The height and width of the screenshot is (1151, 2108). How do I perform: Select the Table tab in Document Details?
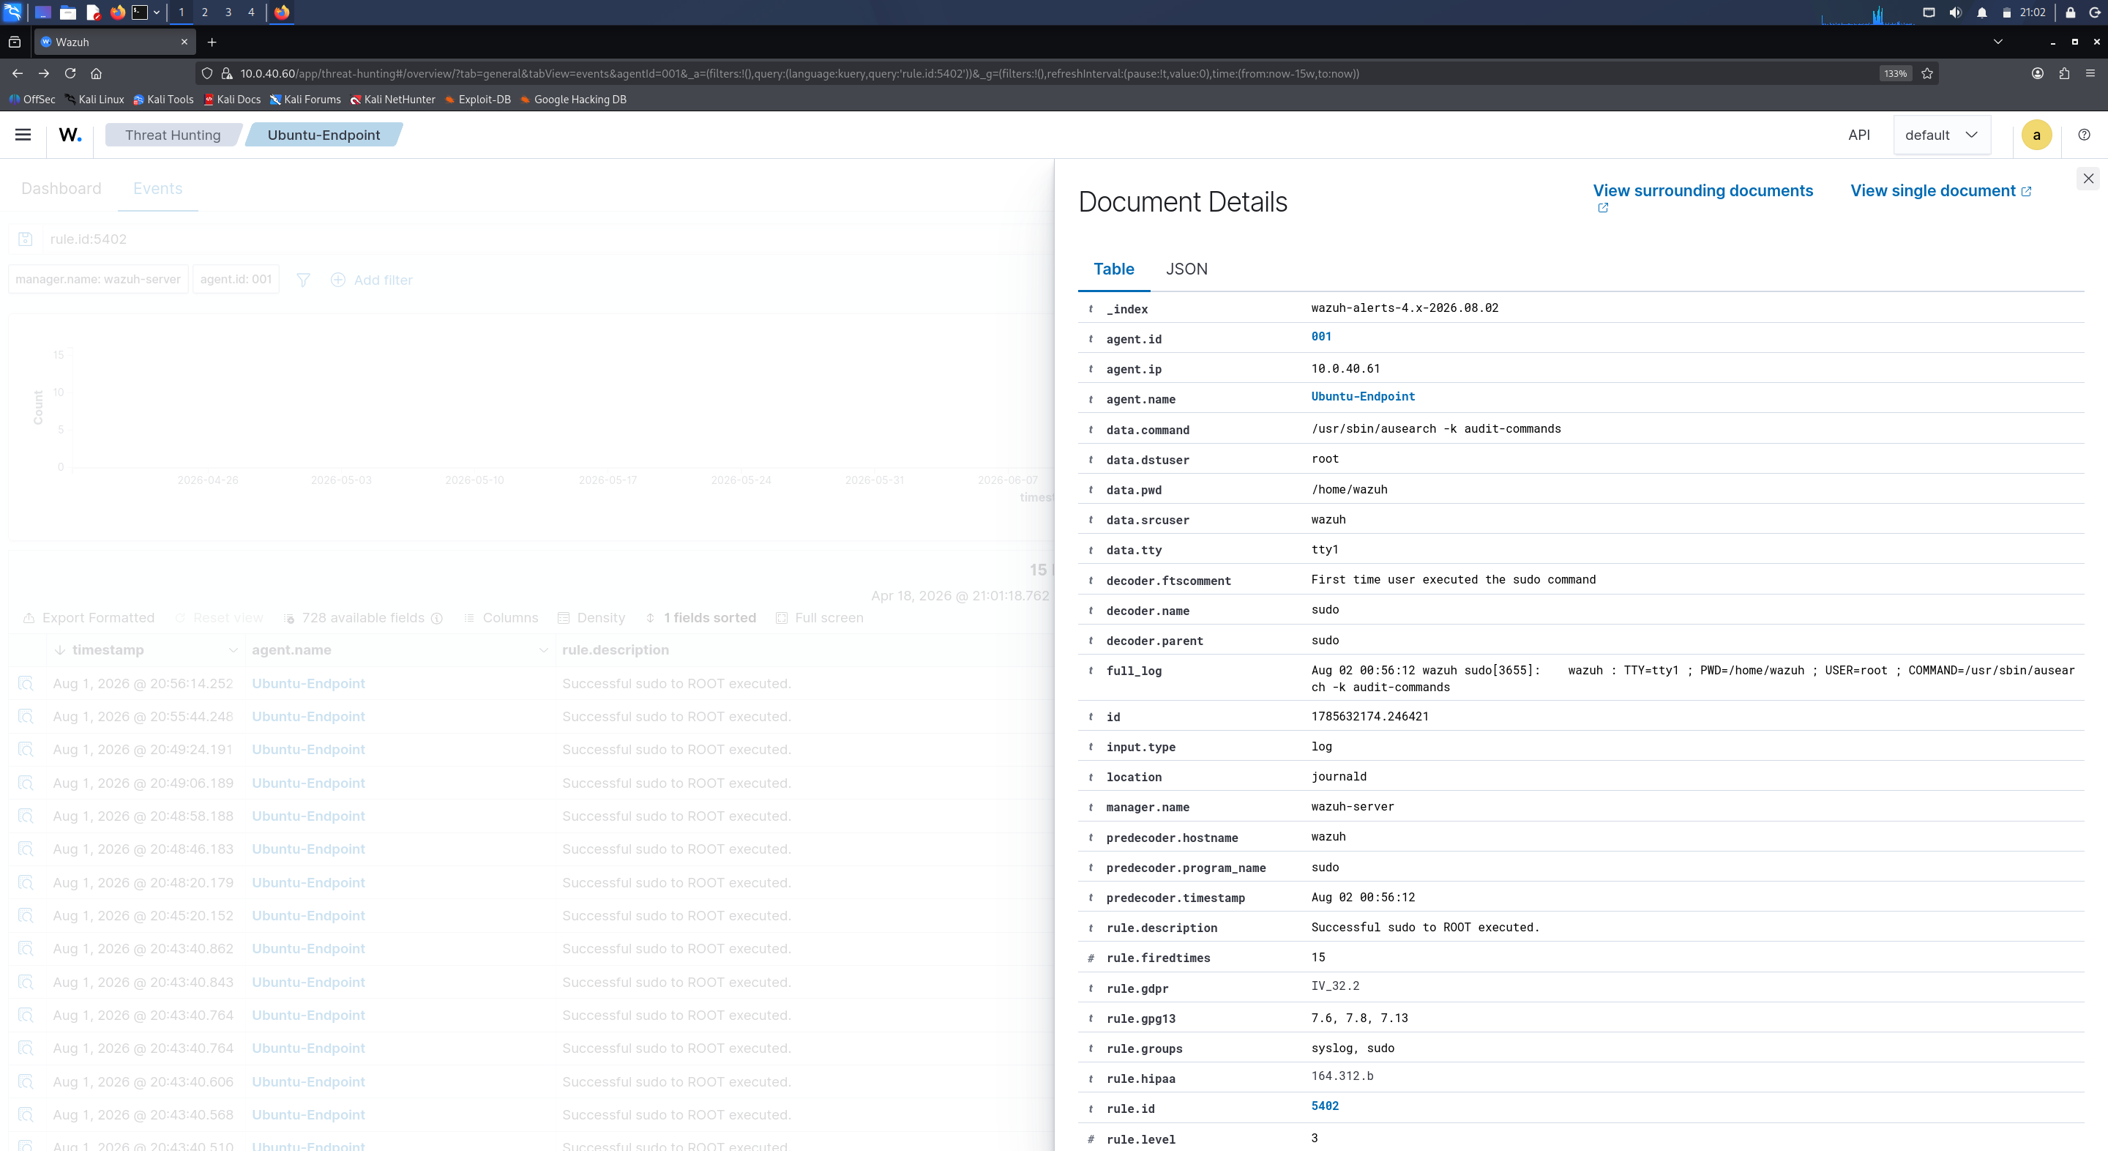(x=1114, y=269)
